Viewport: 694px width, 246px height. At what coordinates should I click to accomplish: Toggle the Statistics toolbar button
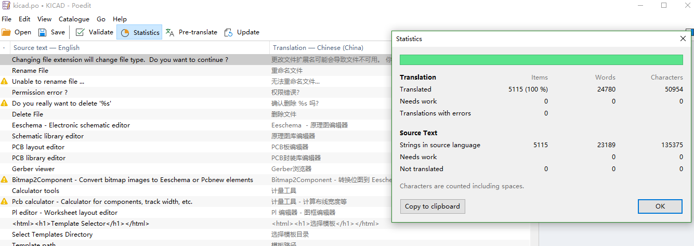click(139, 32)
